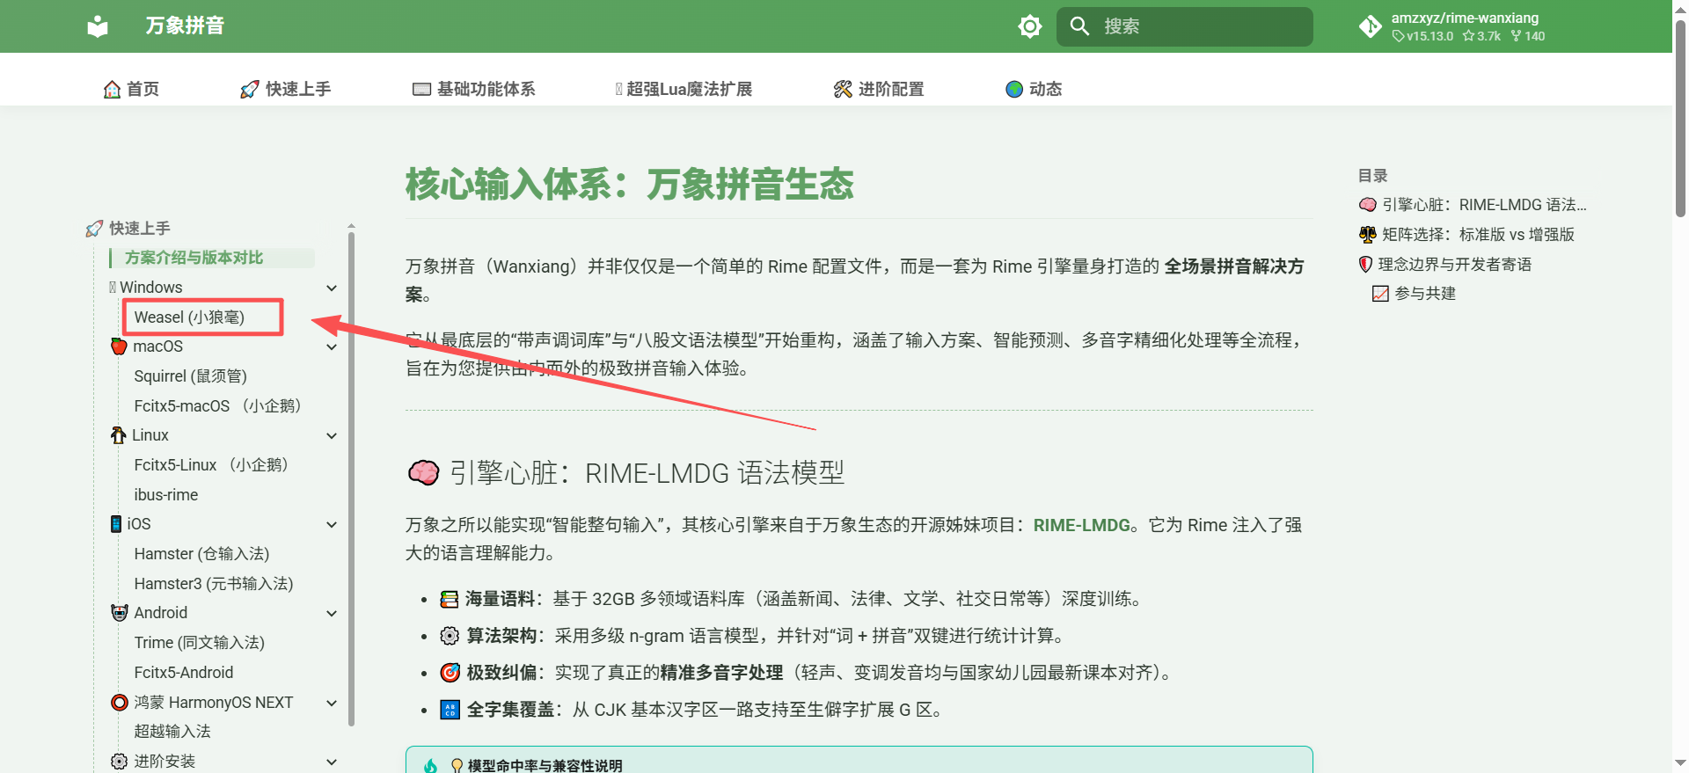Viewport: 1689px width, 773px height.
Task: Click the robot icon beside Android
Action: coord(120,613)
